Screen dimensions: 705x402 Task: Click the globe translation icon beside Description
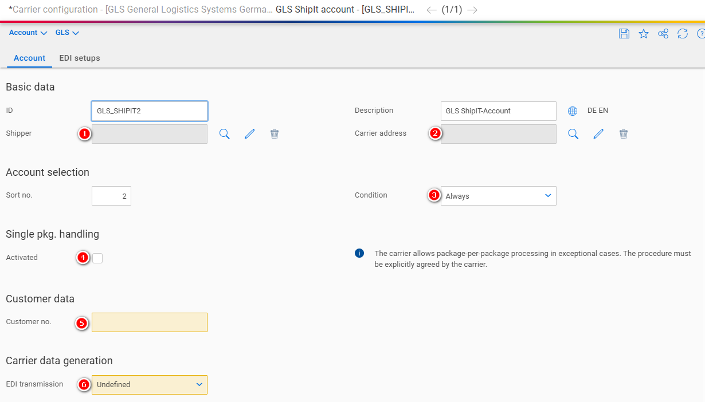tap(573, 111)
